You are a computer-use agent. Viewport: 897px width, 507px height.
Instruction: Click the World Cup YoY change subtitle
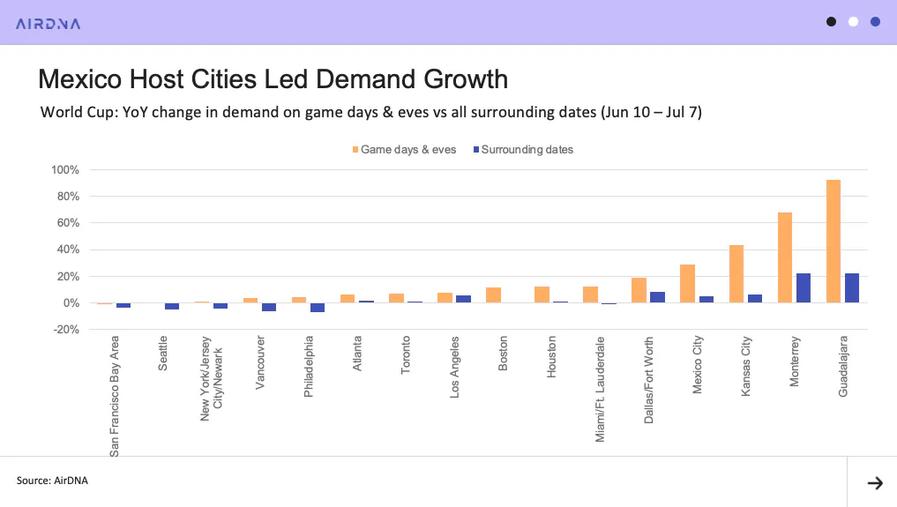click(x=370, y=112)
